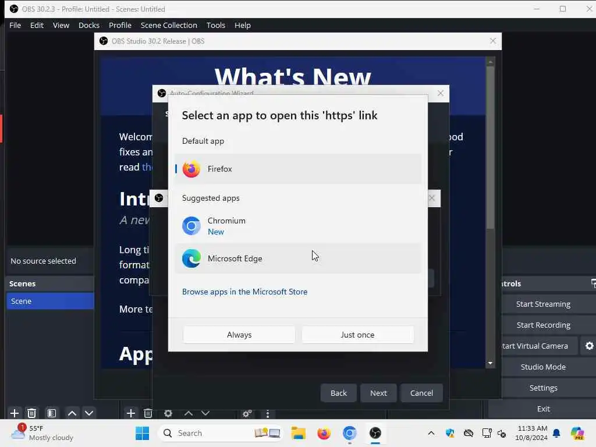Click Next in Auto-Configuration Wizard
The image size is (596, 447).
coord(378,393)
